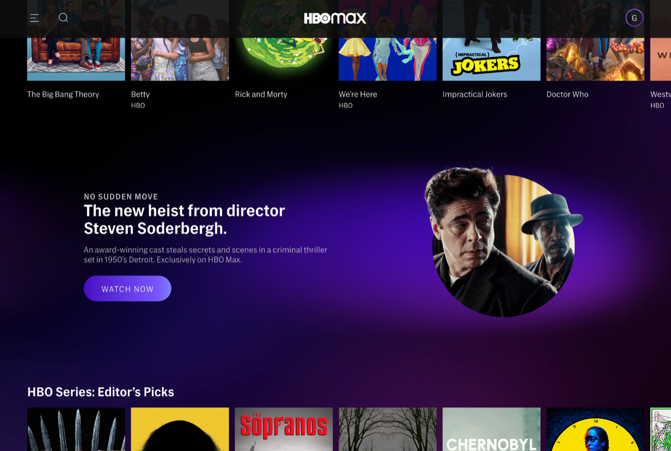Click the We're Here title
The height and width of the screenshot is (451, 671).
(358, 94)
